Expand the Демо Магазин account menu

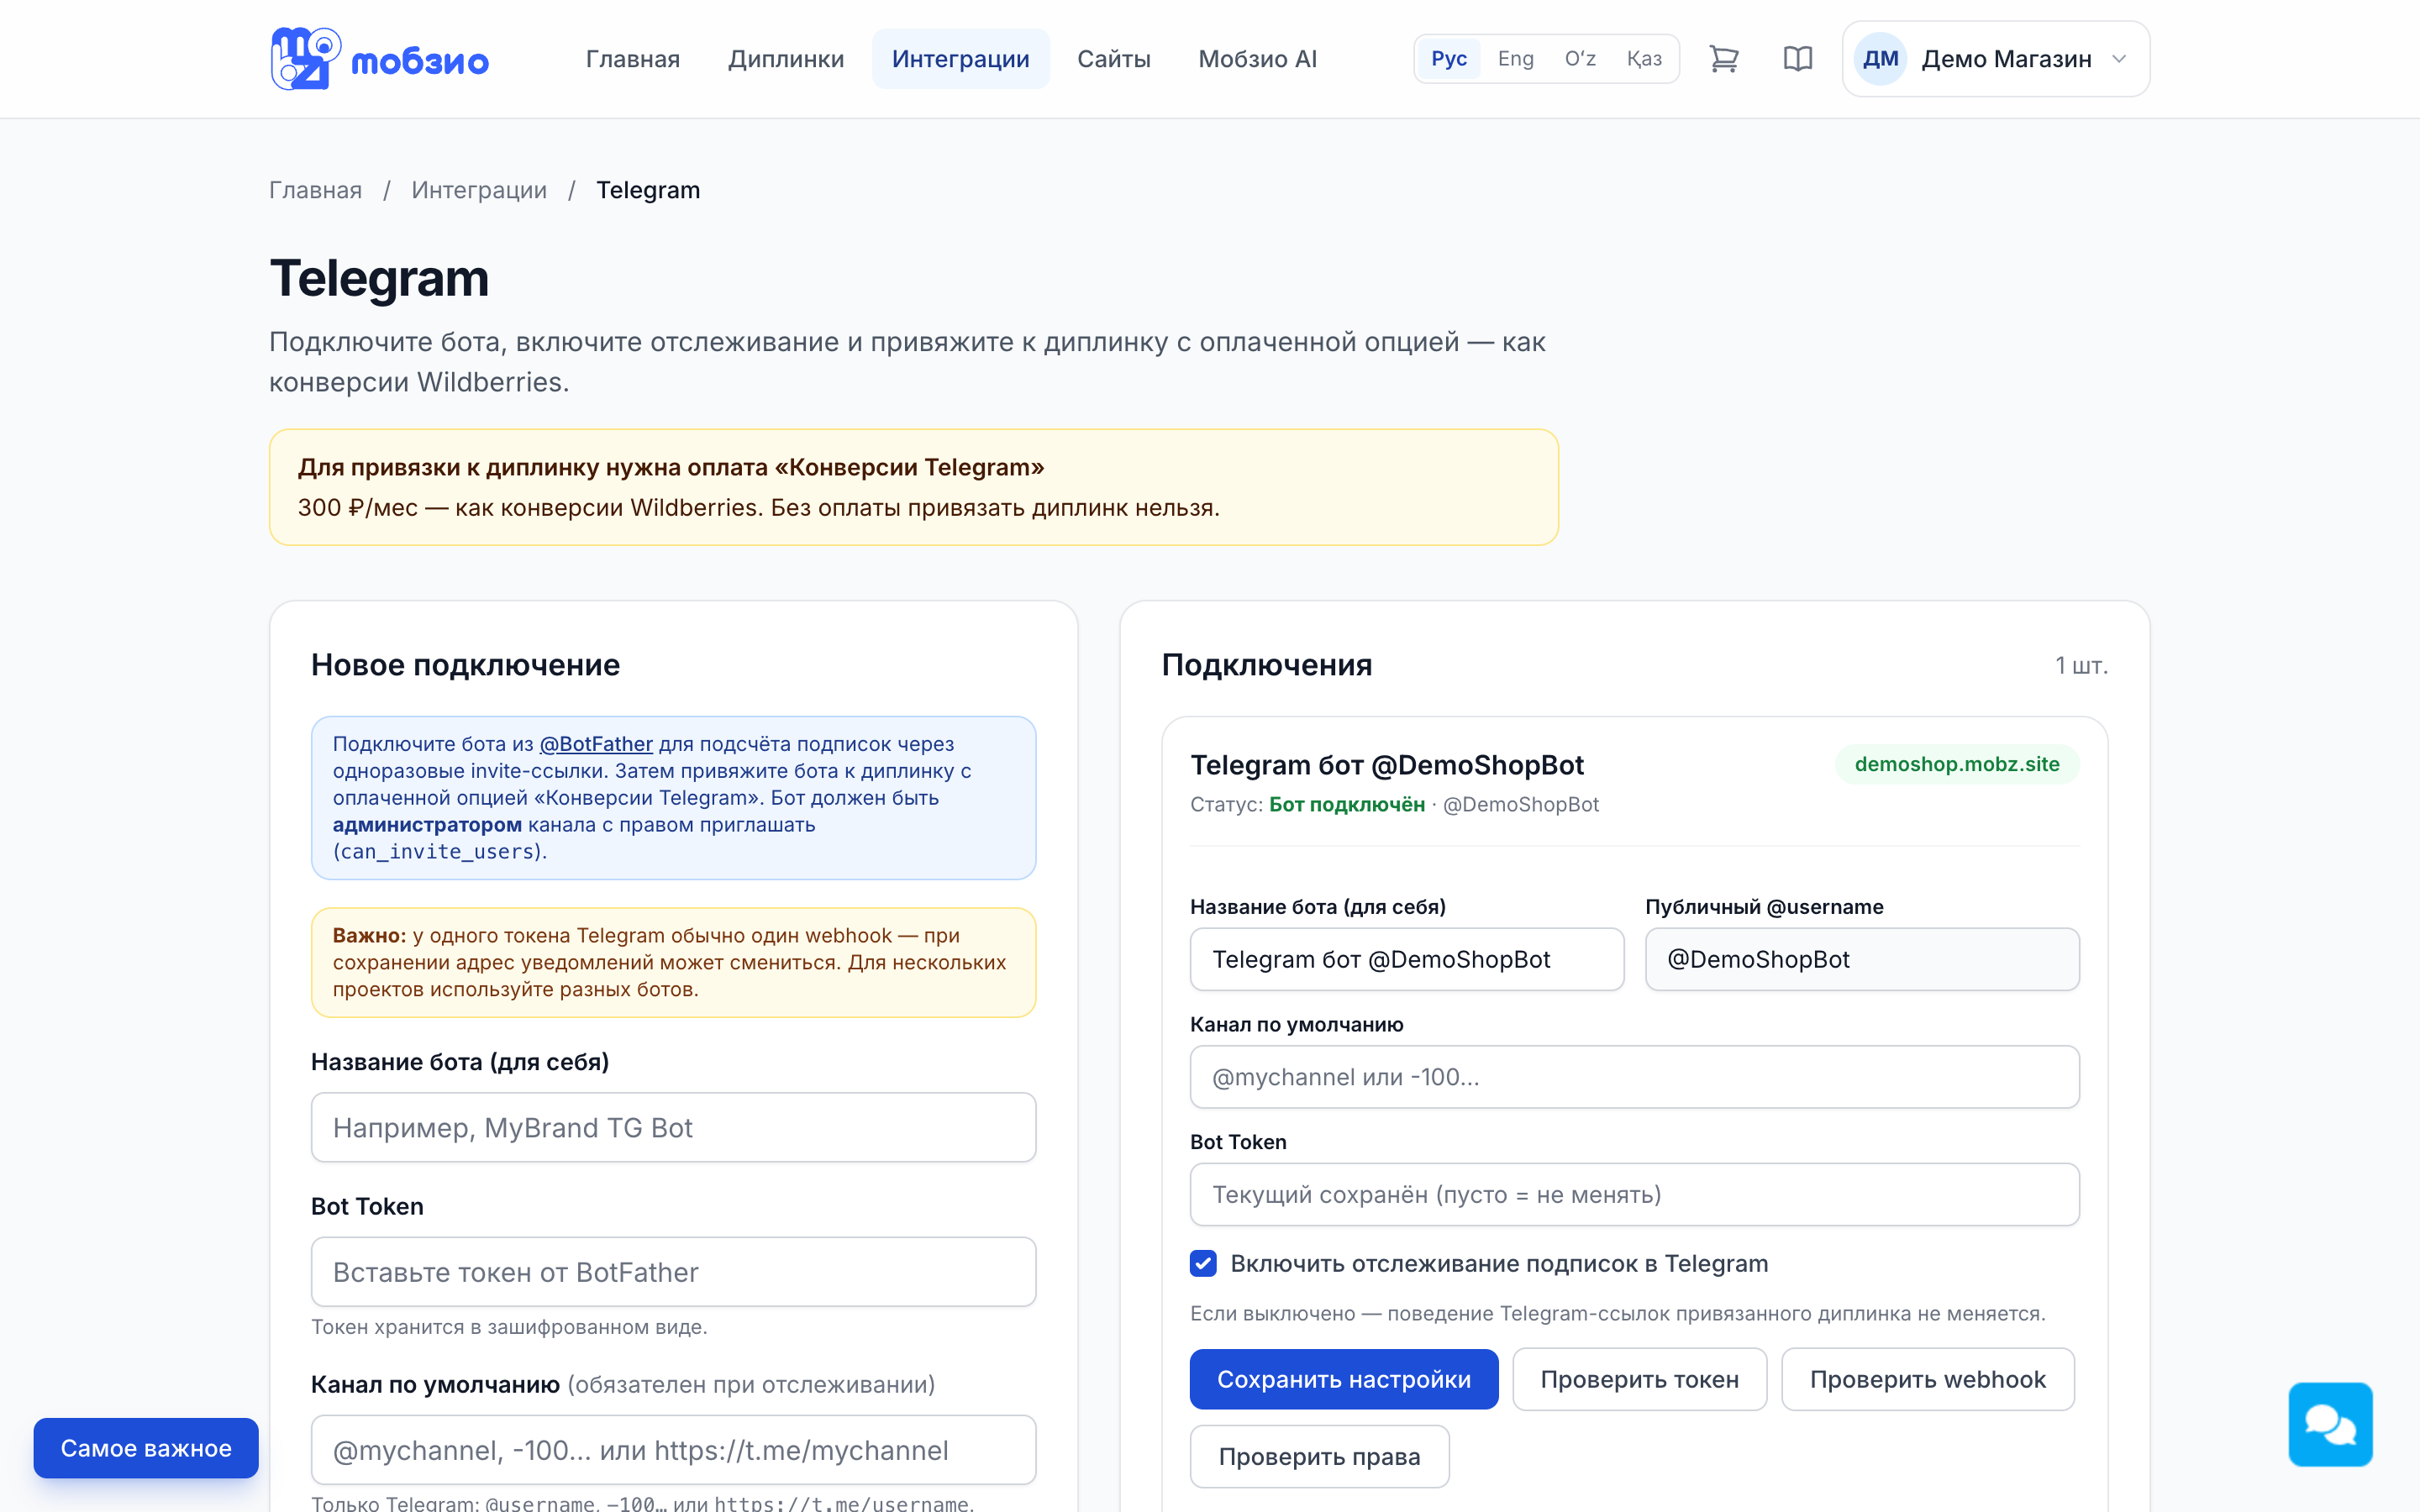pos(1996,59)
